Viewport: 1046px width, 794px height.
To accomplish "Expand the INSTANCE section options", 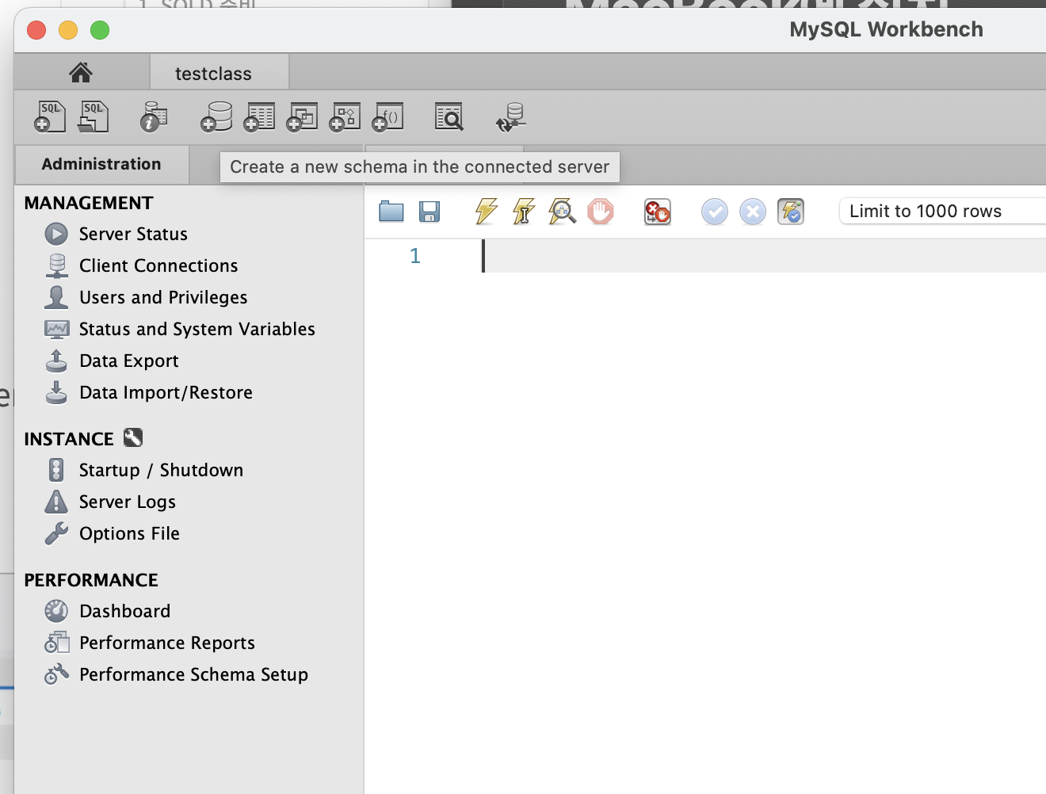I will tap(134, 437).
